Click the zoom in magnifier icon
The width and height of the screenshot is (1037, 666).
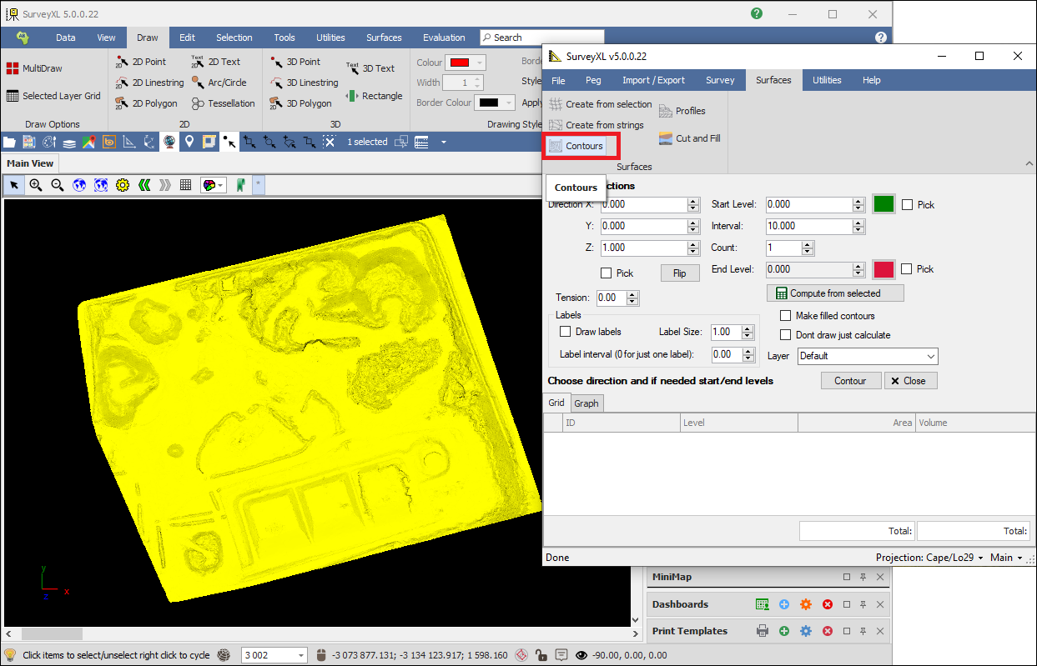coord(36,185)
